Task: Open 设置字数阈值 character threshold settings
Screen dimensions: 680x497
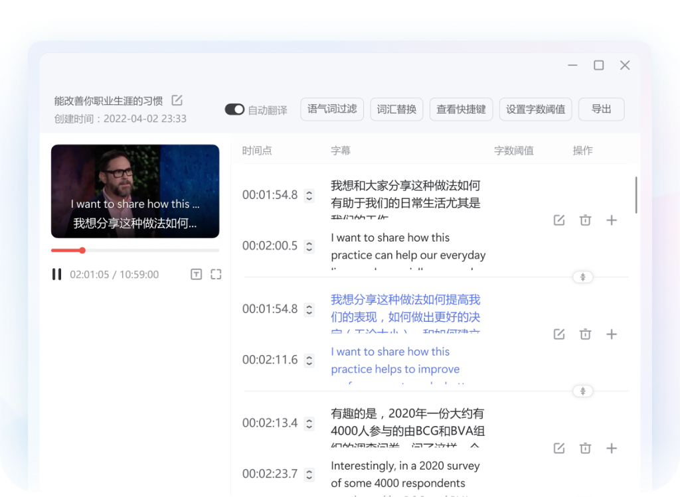Action: pos(535,109)
